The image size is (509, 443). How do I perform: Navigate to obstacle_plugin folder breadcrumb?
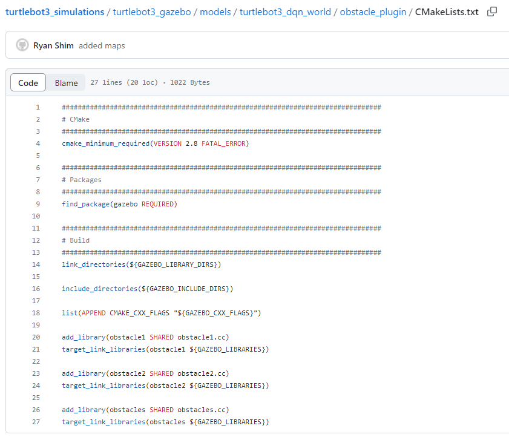[x=373, y=12]
